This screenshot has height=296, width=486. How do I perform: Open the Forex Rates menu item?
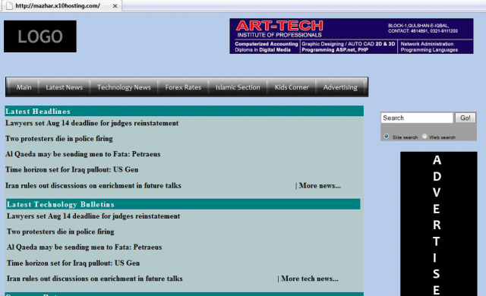tap(183, 87)
